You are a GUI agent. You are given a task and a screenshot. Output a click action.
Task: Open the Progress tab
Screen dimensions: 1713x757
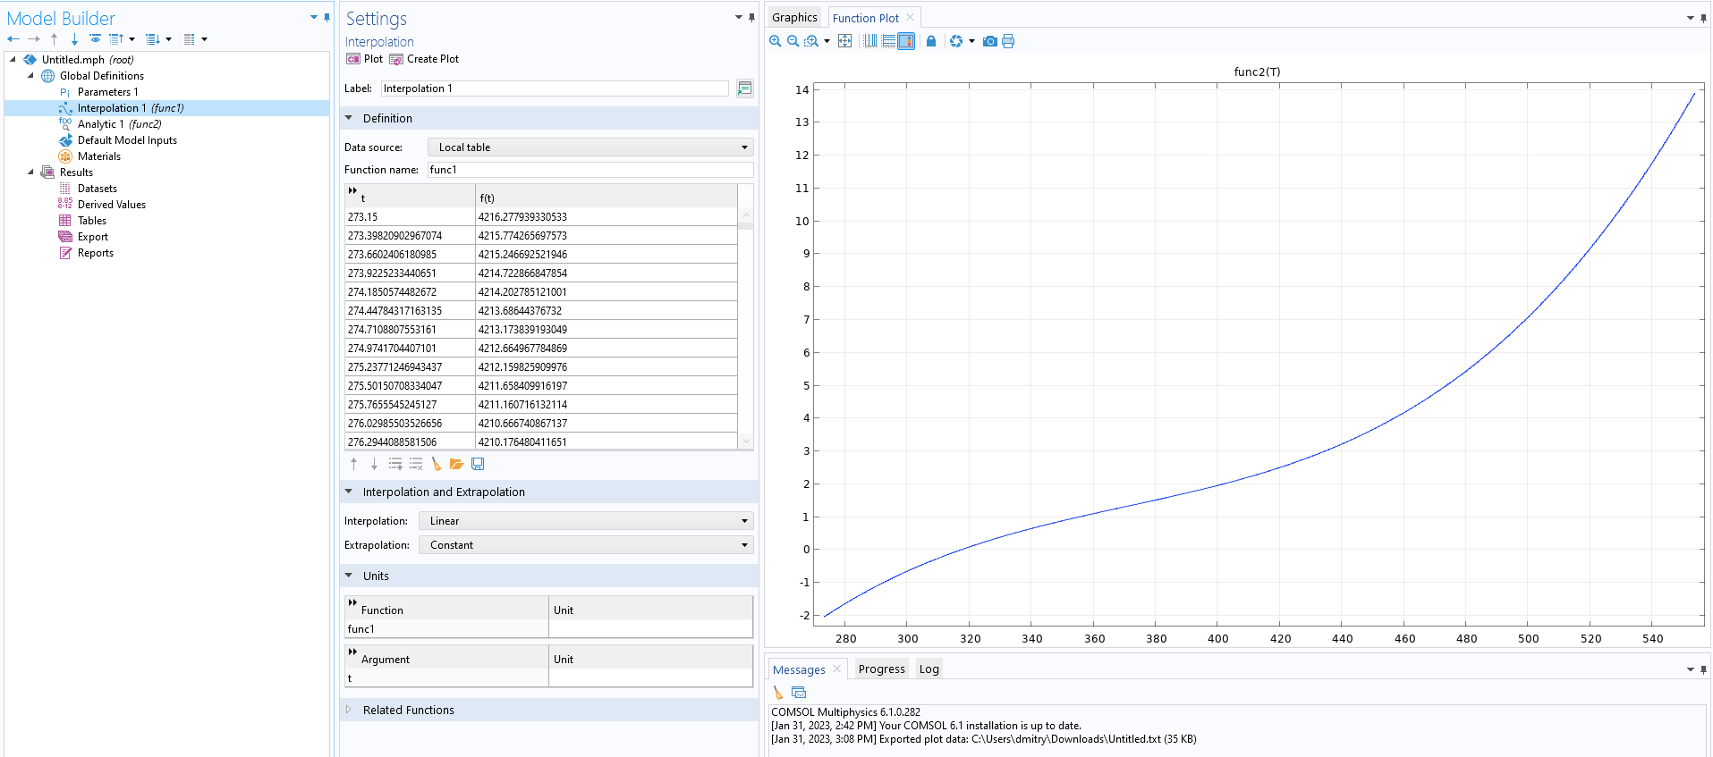pos(881,669)
